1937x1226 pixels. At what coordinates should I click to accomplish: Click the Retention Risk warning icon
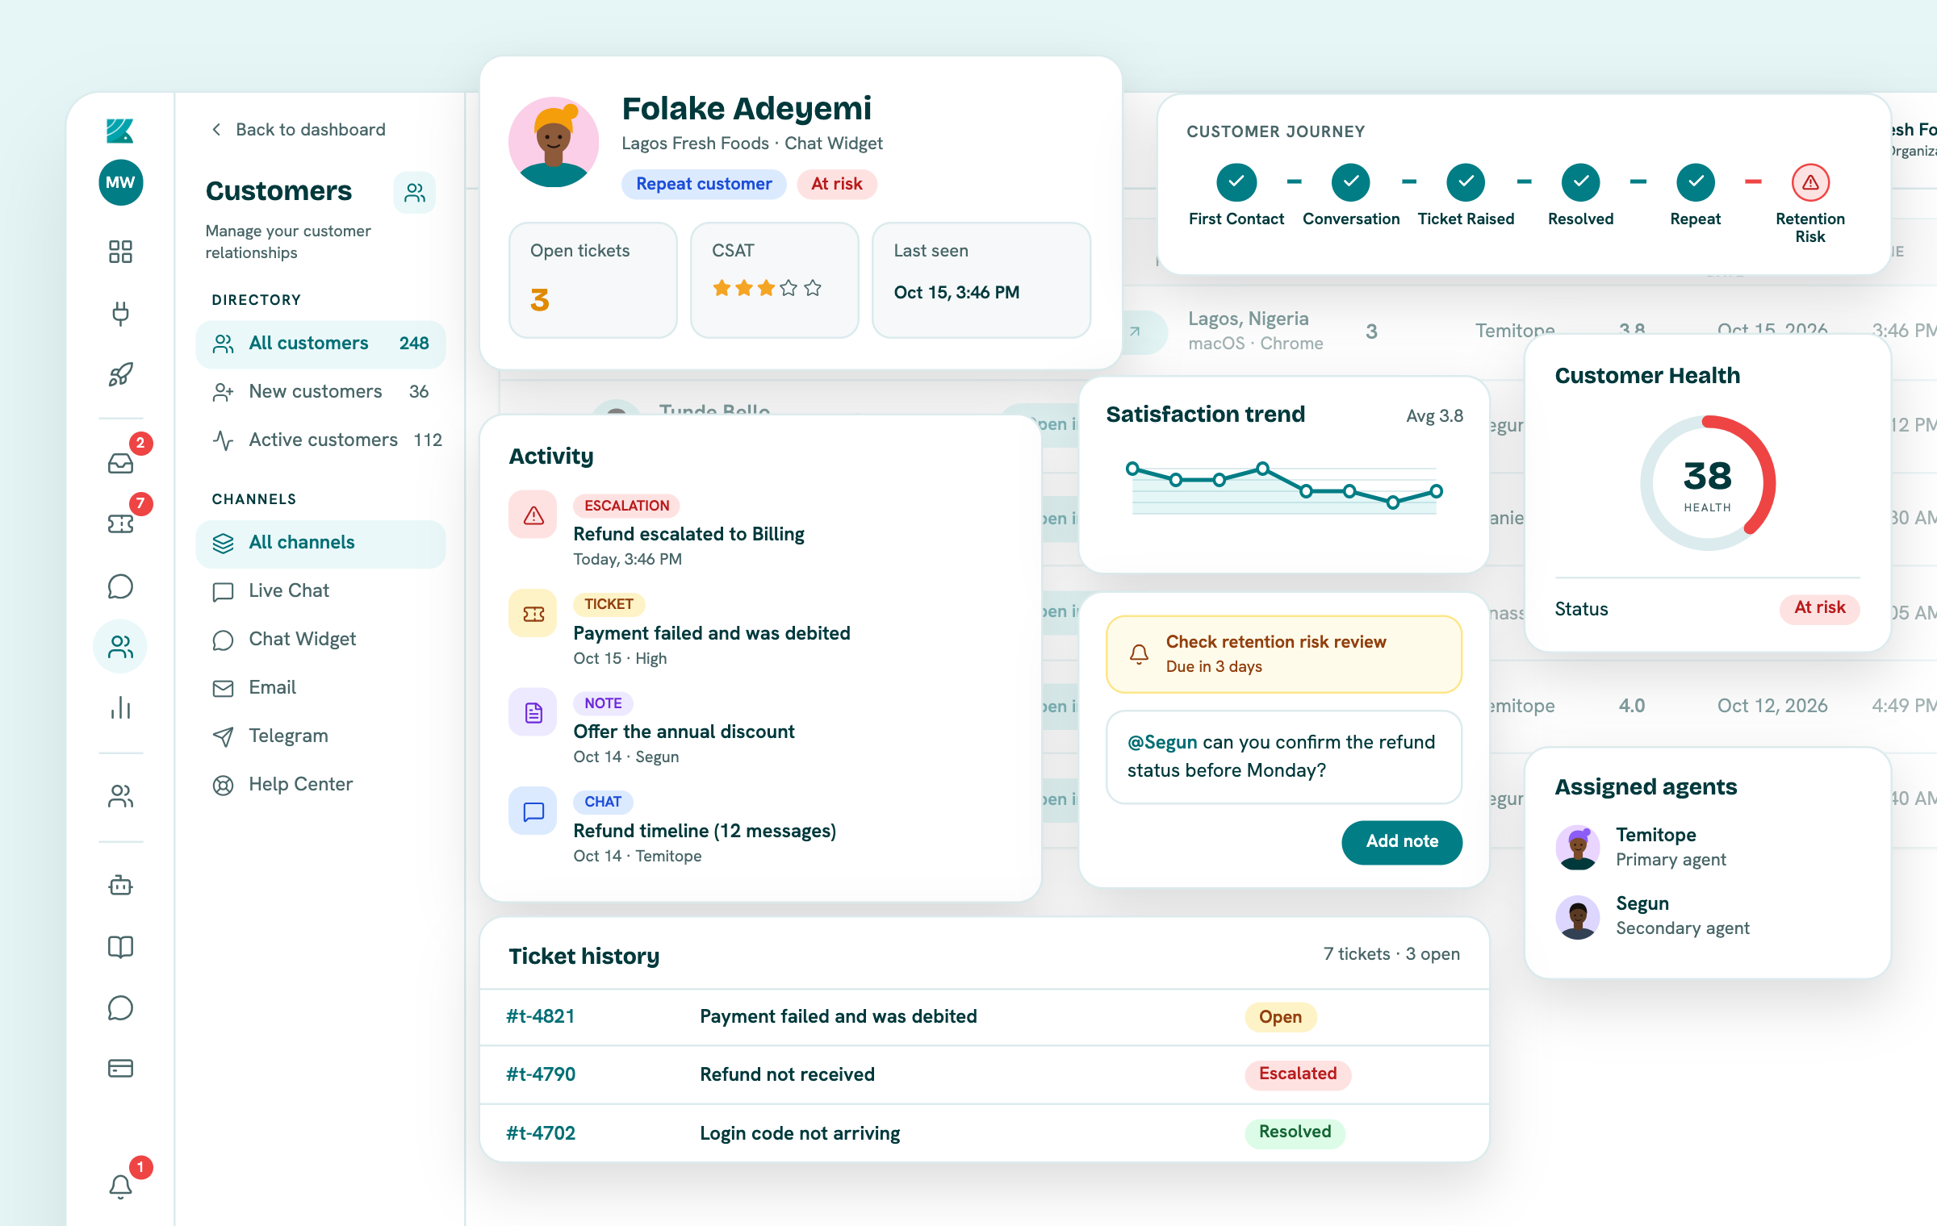click(1810, 182)
